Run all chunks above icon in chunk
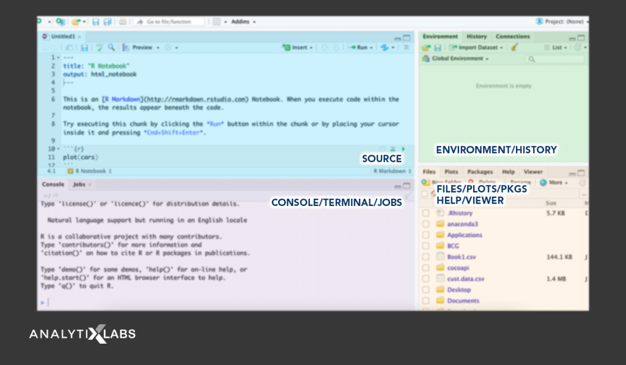The height and width of the screenshot is (365, 626). pos(393,149)
